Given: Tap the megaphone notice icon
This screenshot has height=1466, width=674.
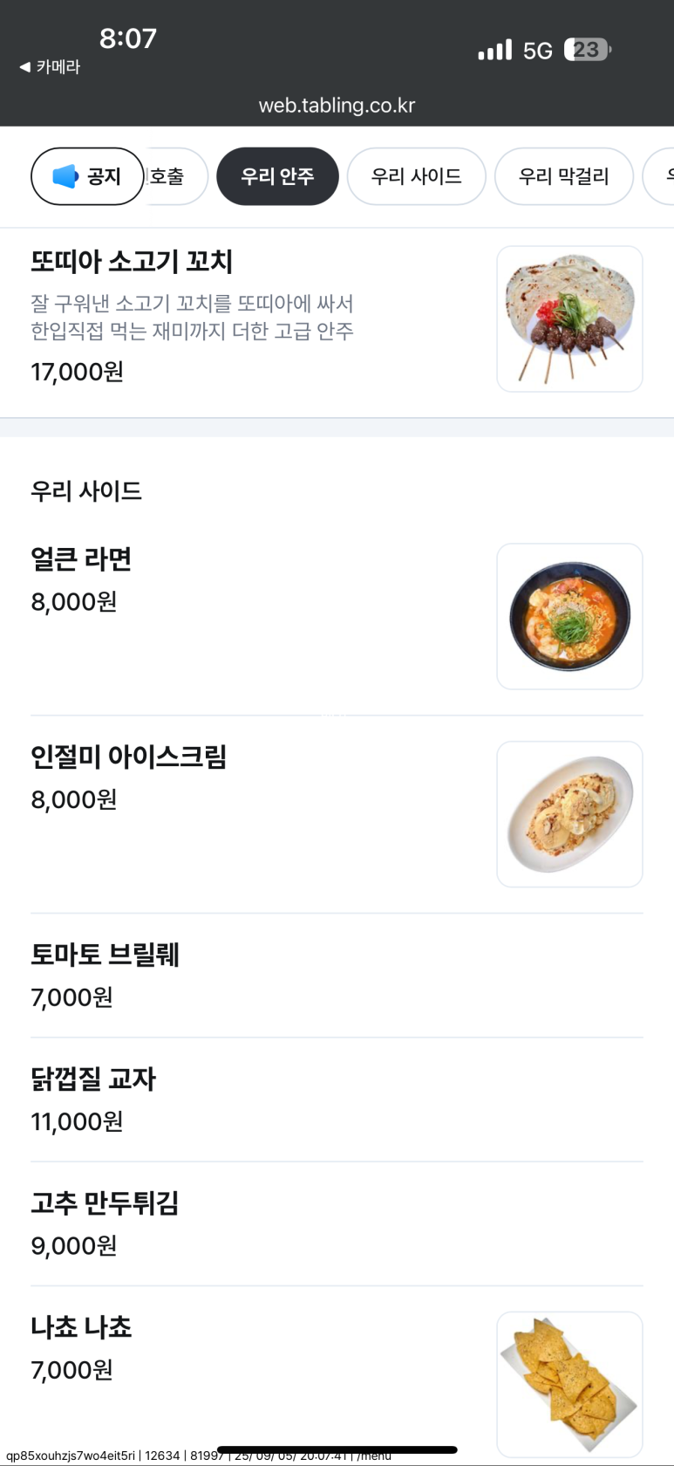Looking at the screenshot, I should 65,176.
